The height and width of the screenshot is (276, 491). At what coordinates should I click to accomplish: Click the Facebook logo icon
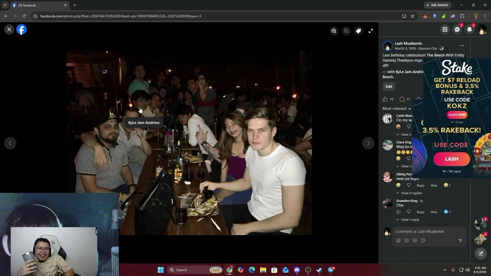[21, 30]
